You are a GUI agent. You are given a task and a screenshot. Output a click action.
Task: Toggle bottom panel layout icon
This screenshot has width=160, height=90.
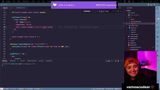[151, 4]
